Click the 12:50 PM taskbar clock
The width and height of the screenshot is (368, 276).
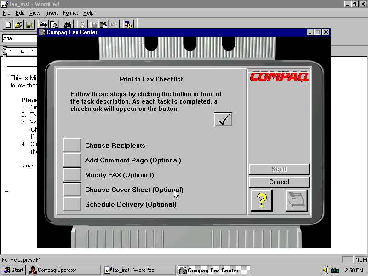[353, 270]
